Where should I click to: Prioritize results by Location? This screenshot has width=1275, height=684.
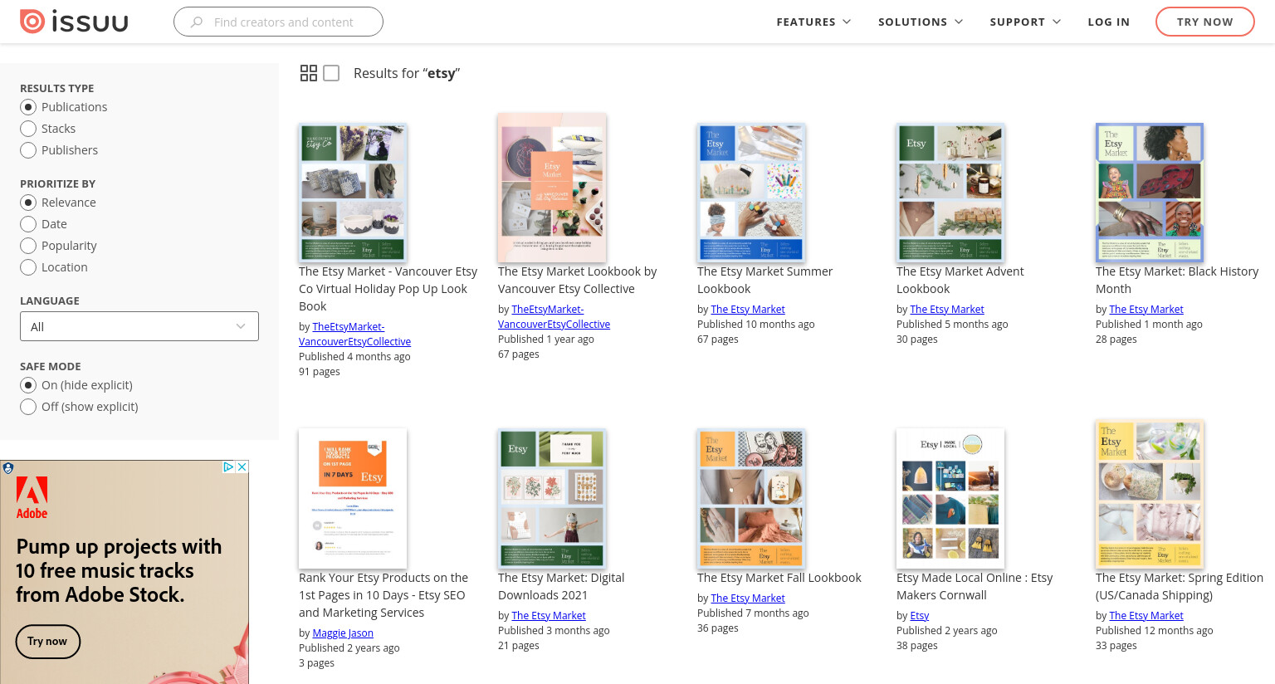pyautogui.click(x=28, y=267)
